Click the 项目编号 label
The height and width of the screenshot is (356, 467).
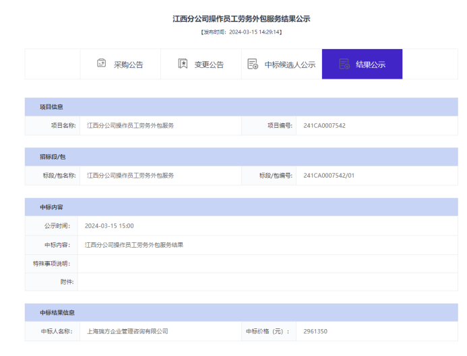[x=280, y=125]
